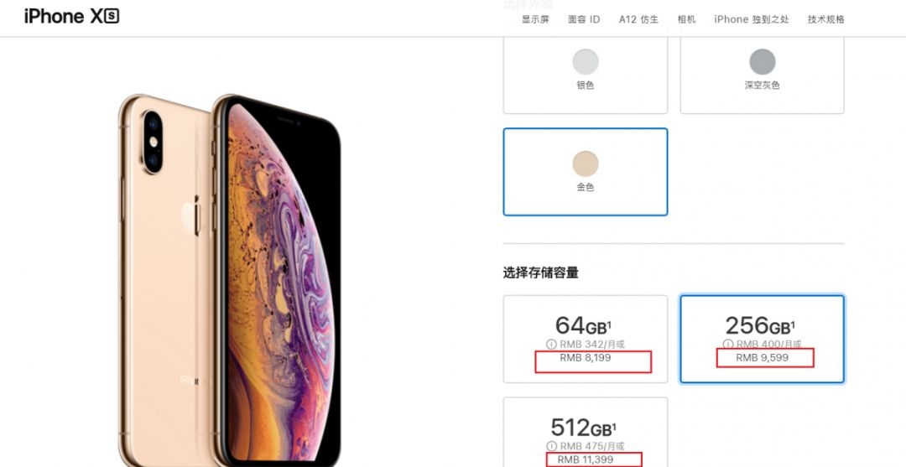Screen dimensions: 906x467
Task: Click the info icon beside RMB 342/月
Action: 551,345
